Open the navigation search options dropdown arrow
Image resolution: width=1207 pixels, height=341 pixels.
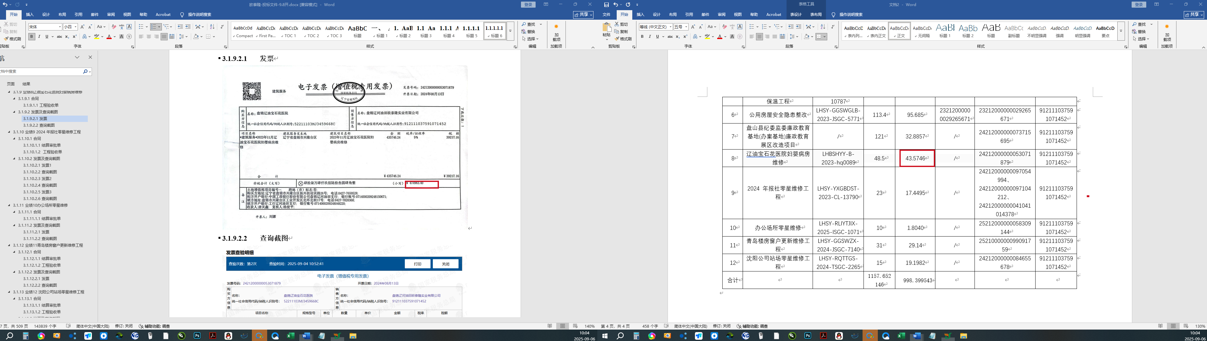[x=89, y=71]
